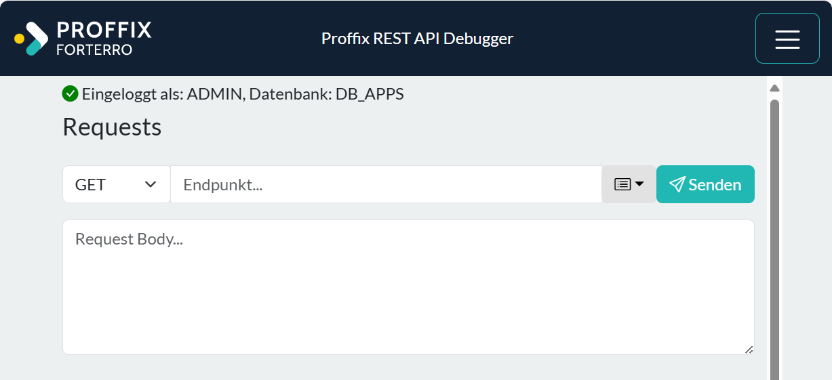Click the Proffix REST API Debugger title
832x380 pixels.
click(x=417, y=38)
